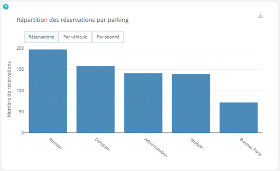
Task: Click the Support axis label
Action: coord(197,144)
